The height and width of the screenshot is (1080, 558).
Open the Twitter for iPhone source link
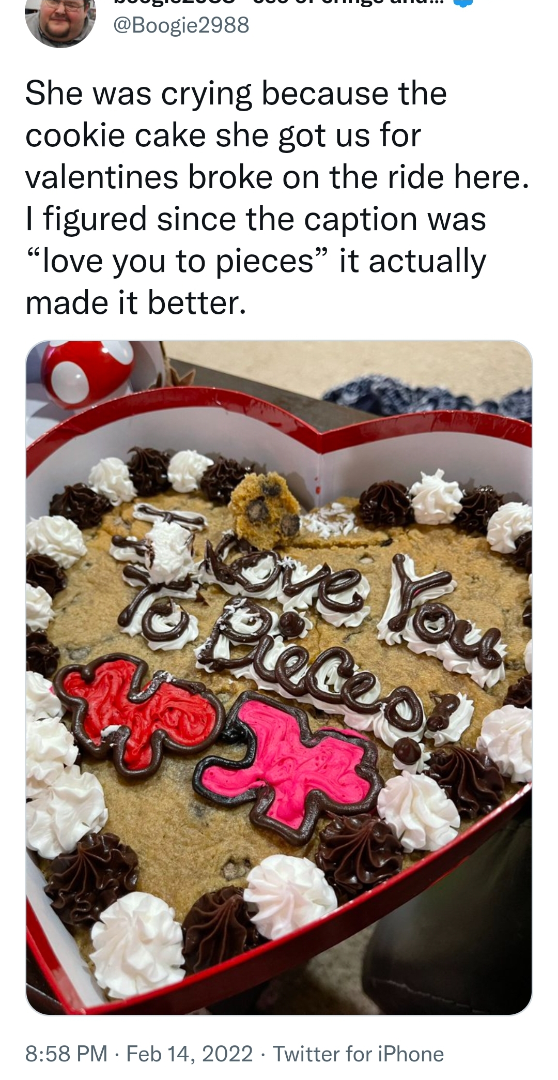[358, 1053]
